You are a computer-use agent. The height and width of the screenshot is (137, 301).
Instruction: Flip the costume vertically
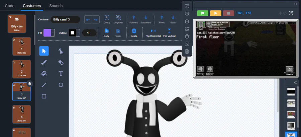(x=169, y=33)
